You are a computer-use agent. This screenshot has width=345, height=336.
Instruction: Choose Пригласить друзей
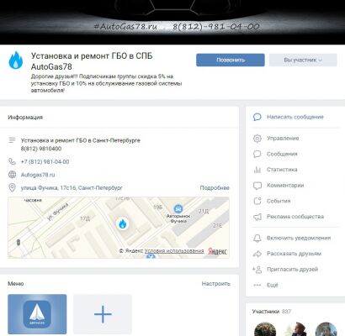point(292,270)
